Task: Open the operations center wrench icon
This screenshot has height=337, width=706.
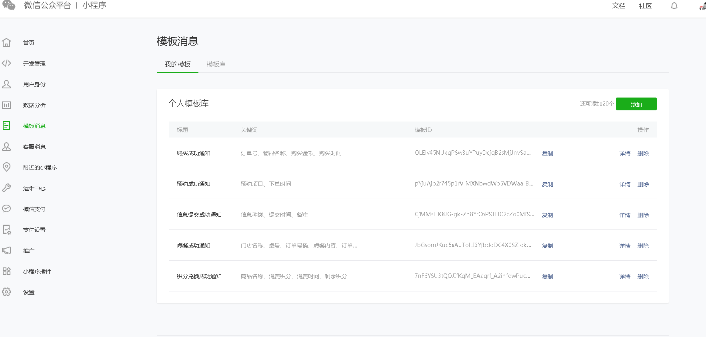Action: tap(6, 188)
